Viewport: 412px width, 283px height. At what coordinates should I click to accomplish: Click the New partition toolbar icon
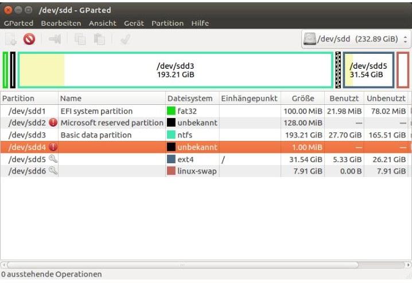11,40
